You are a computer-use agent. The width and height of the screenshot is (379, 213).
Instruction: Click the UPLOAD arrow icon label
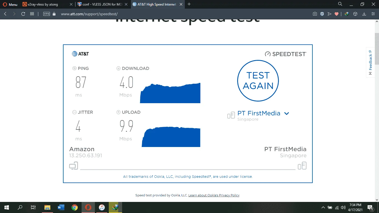pyautogui.click(x=128, y=112)
